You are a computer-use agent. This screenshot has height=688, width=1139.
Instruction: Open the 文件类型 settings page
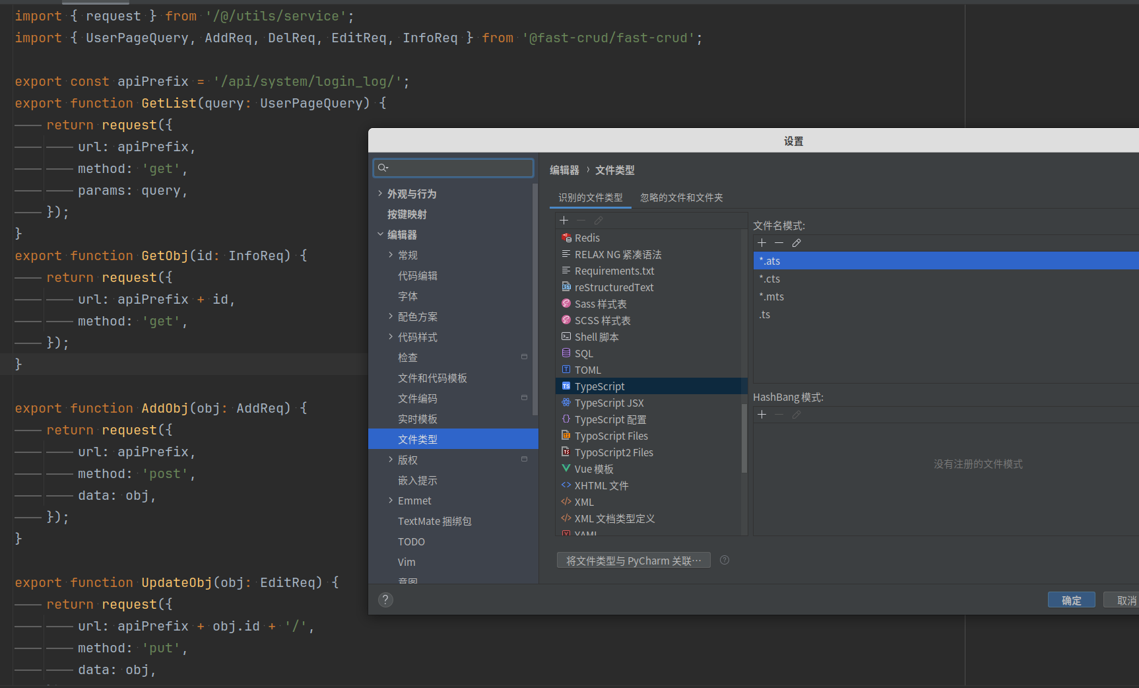[417, 439]
